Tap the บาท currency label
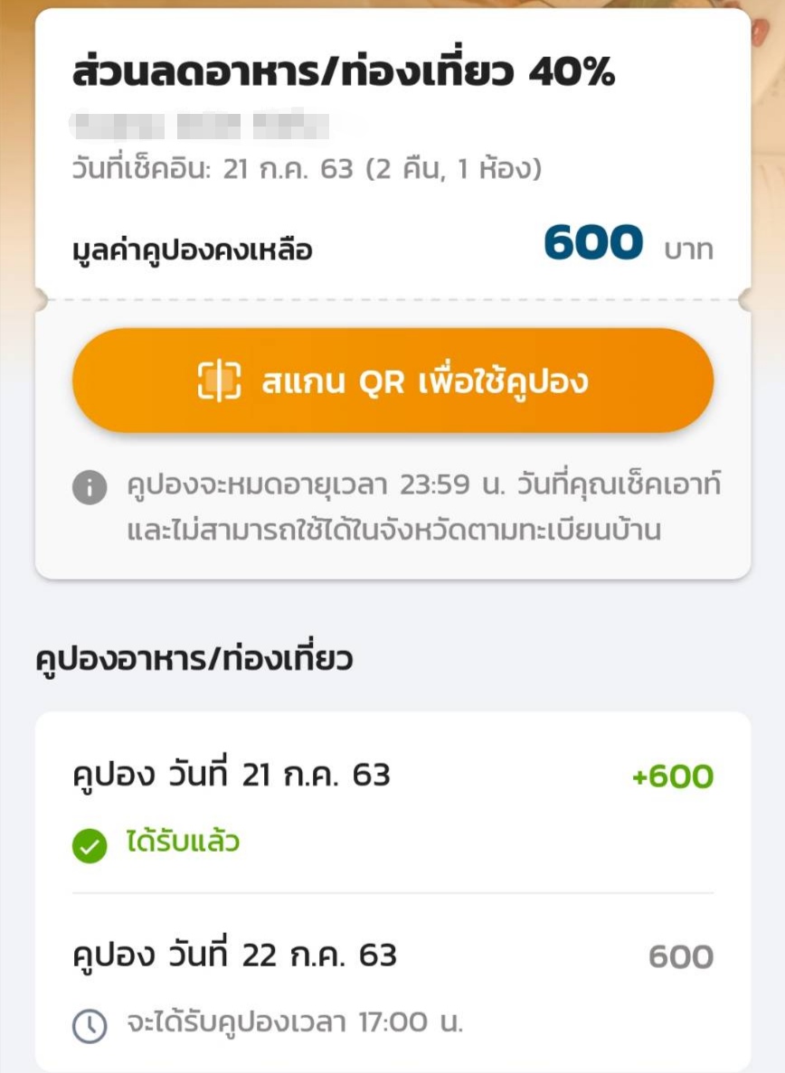This screenshot has width=785, height=1073. click(688, 249)
